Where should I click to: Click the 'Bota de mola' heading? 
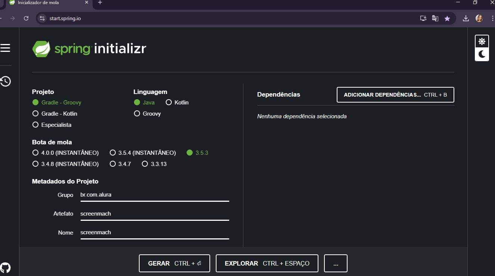52,142
